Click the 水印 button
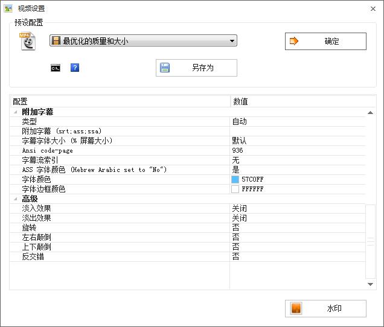This screenshot has height=327, width=384. pyautogui.click(x=325, y=308)
